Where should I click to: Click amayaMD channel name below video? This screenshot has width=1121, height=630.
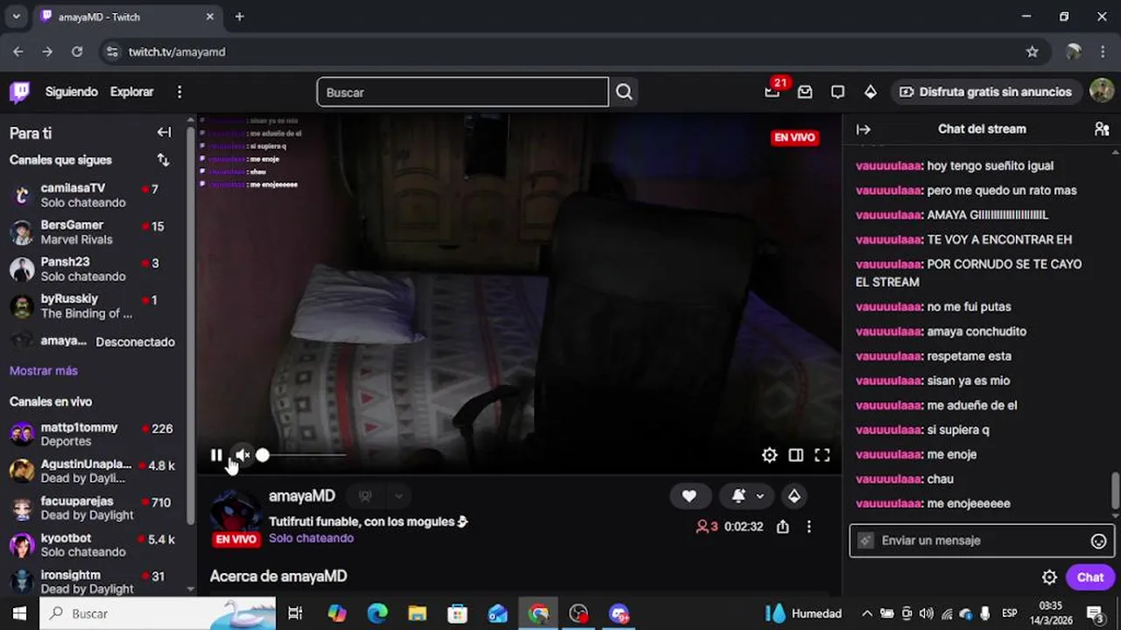(x=302, y=496)
